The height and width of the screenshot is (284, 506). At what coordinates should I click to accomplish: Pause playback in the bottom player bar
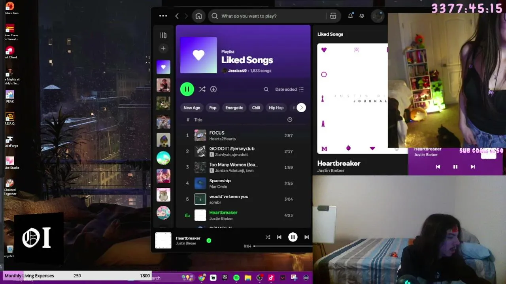click(293, 237)
